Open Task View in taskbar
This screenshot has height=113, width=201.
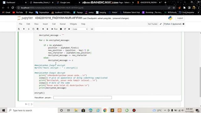68,110
